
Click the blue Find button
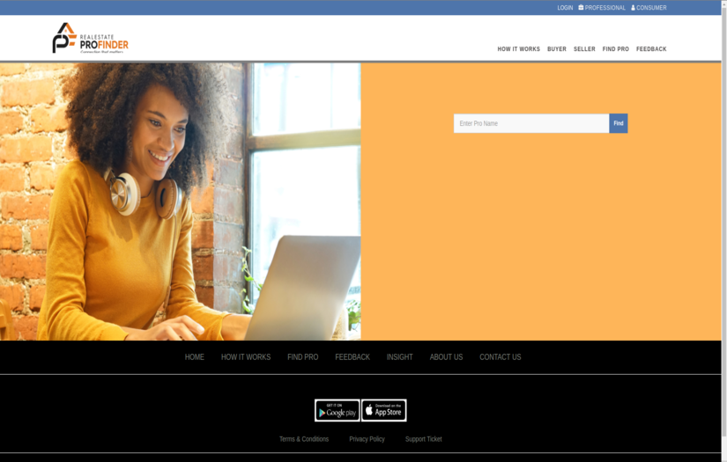[619, 123]
